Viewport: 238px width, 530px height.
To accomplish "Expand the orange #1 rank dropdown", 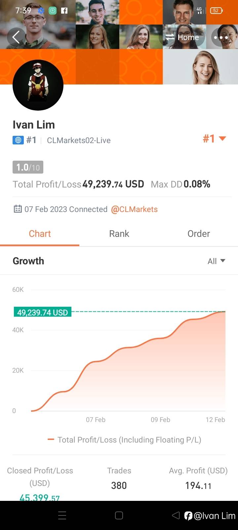I will [214, 138].
